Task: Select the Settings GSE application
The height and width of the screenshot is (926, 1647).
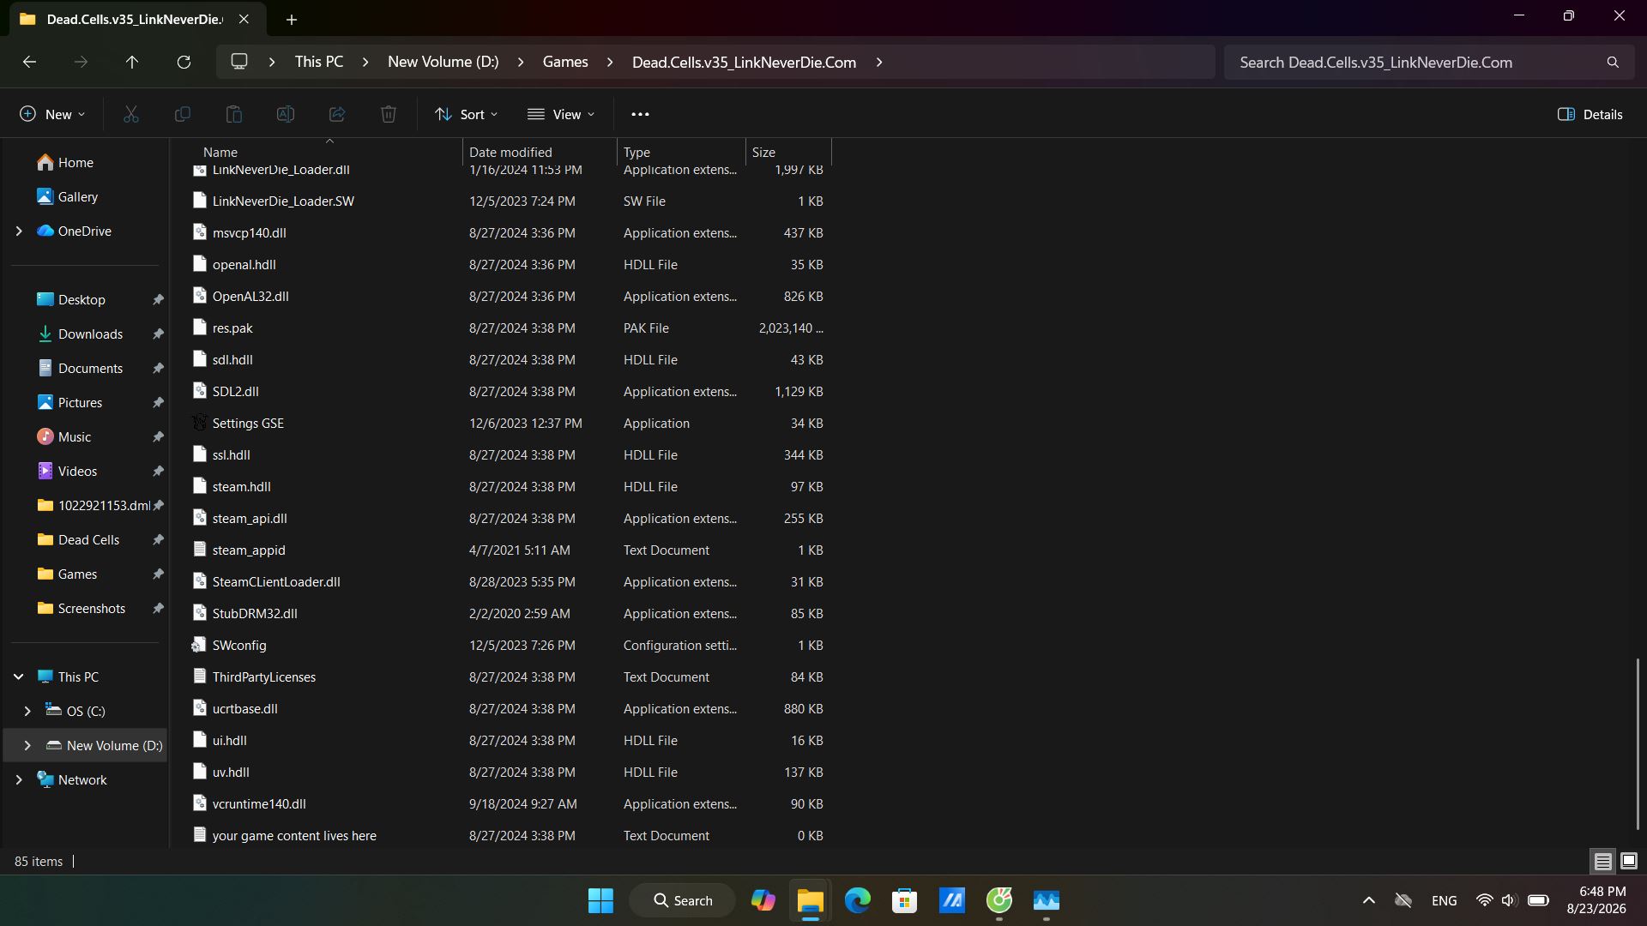Action: (x=508, y=424)
